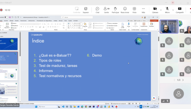Screen dimensions: 191x109
Task: Redo the action in PowerPoint's quick access toolbar
Action: (16, 17)
